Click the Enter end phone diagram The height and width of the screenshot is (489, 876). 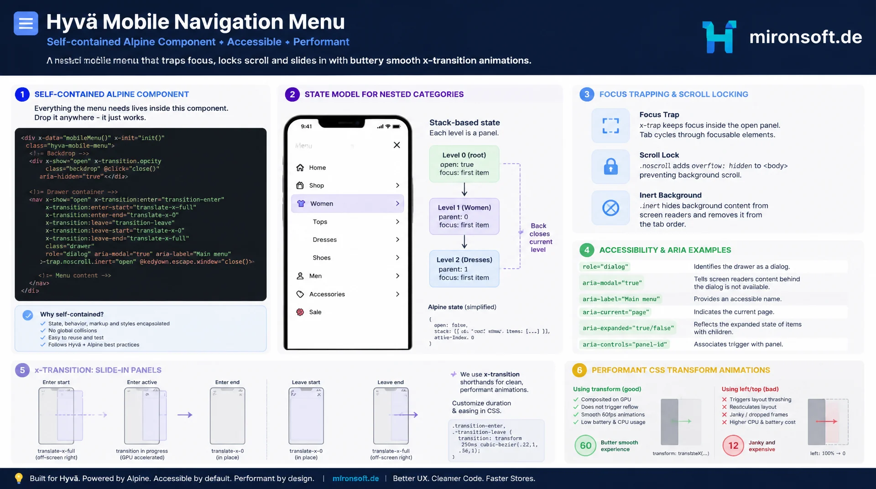[227, 416]
